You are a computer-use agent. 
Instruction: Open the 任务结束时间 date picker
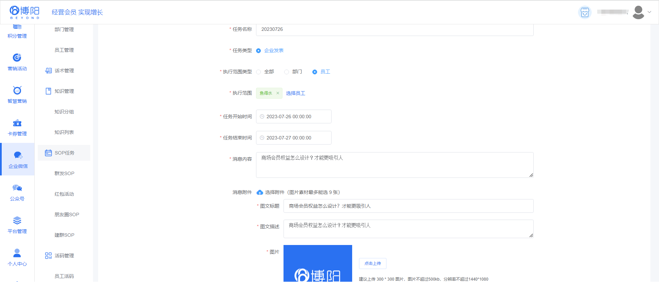294,138
